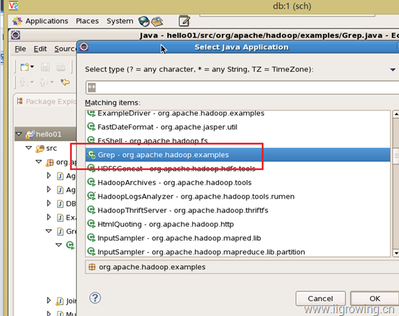Collapse the org.apache package node
The height and width of the screenshot is (316, 399).
(x=39, y=162)
